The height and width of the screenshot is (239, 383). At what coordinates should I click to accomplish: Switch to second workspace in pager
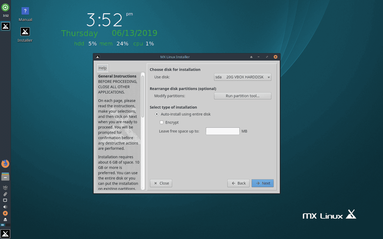pyautogui.click(x=8, y=225)
